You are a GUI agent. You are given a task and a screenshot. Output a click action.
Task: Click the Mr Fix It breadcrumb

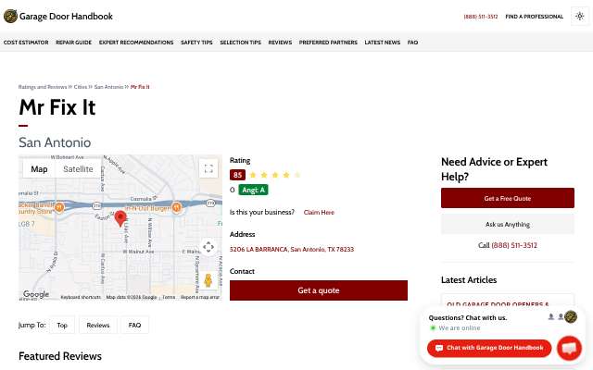tap(140, 87)
